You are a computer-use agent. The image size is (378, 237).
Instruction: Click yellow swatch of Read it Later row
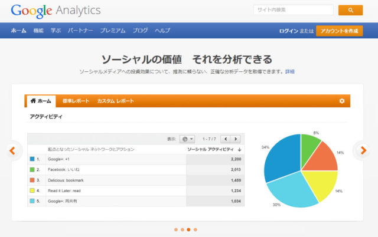click(32, 190)
